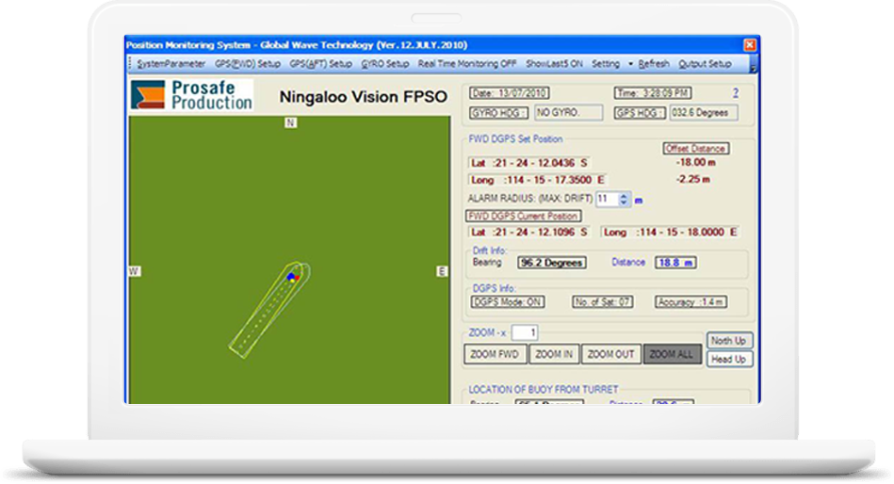
Task: Click the GYRO HDG label box
Action: tap(499, 113)
